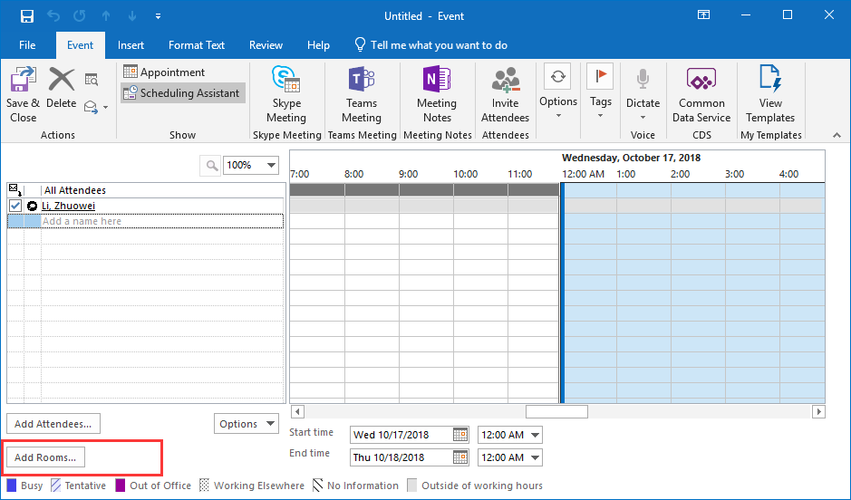Open the End date calendar picker

click(460, 457)
